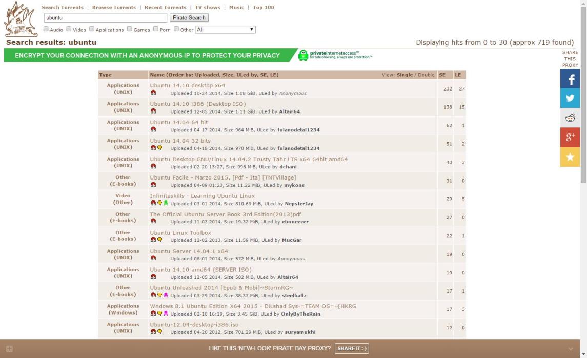Screen dimensions: 587x358
Task: Click pink trusted skull for Wndows 8.1 Ubuntu Edition
Action: point(166,313)
